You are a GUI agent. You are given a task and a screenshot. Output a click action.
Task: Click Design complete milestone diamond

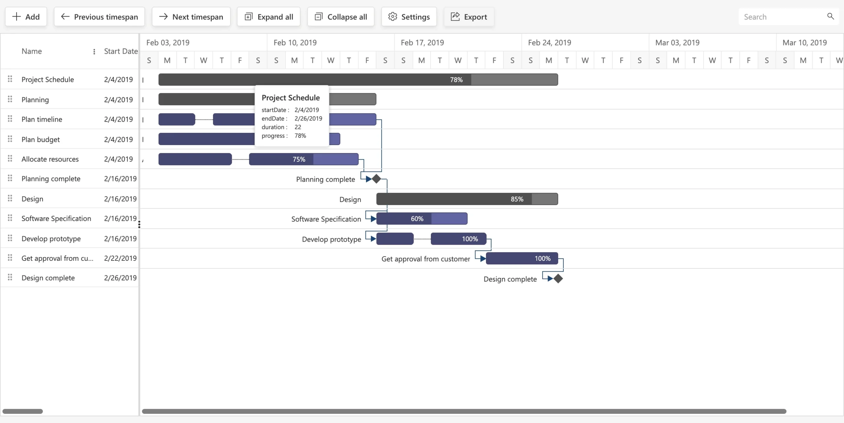pos(558,279)
